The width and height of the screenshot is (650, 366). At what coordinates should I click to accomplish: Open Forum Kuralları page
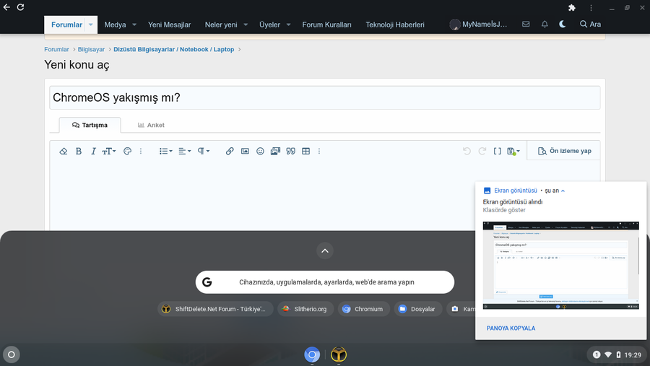point(326,25)
